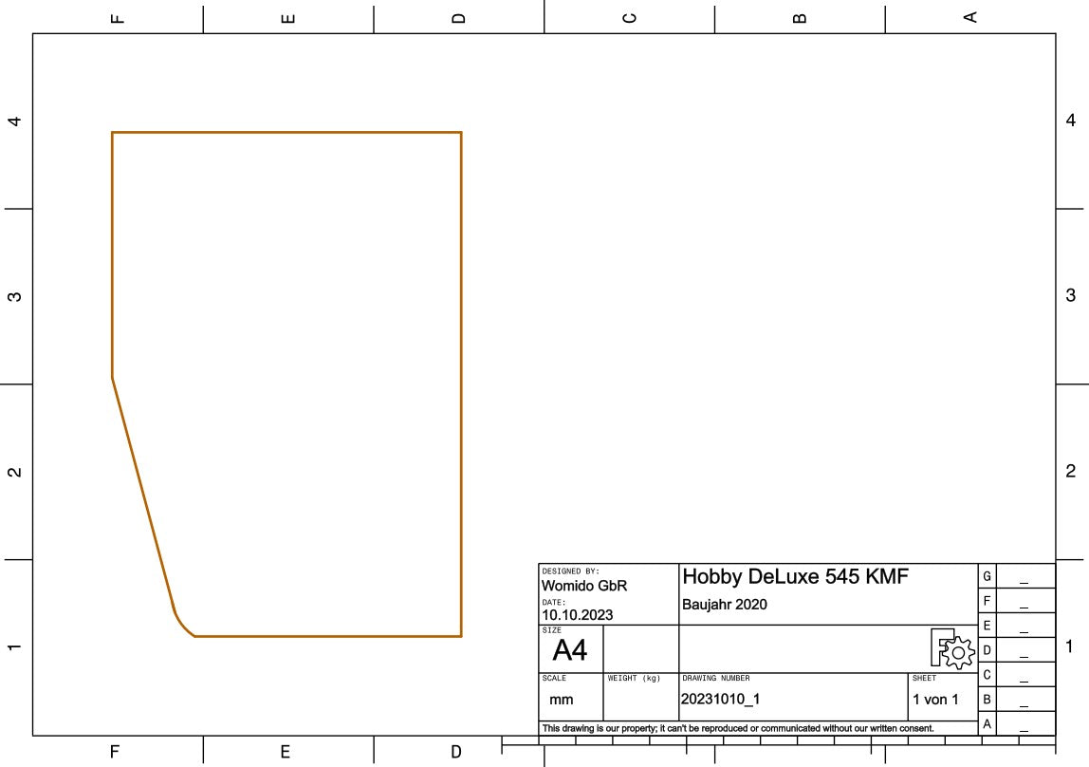This screenshot has width=1089, height=767.
Task: Click the orange outline's slanted left edge
Action: (x=142, y=492)
